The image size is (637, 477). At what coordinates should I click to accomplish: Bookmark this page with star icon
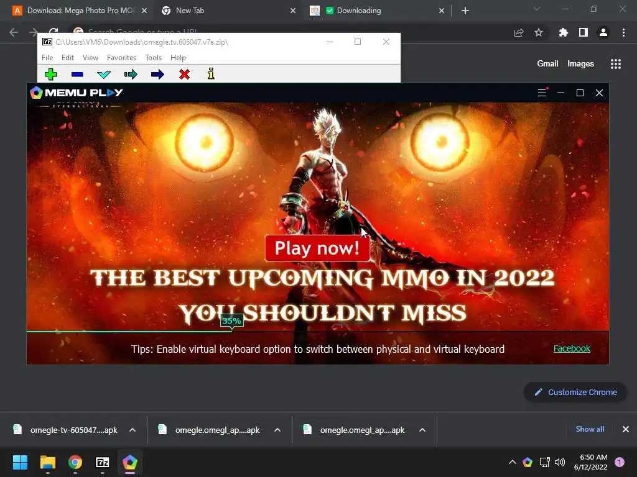tap(539, 32)
